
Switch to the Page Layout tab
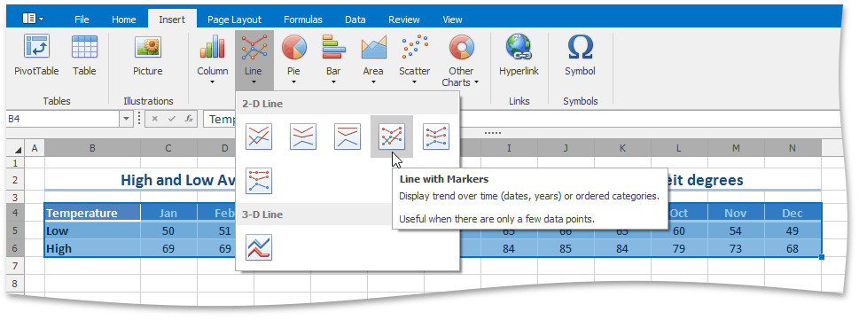[234, 20]
